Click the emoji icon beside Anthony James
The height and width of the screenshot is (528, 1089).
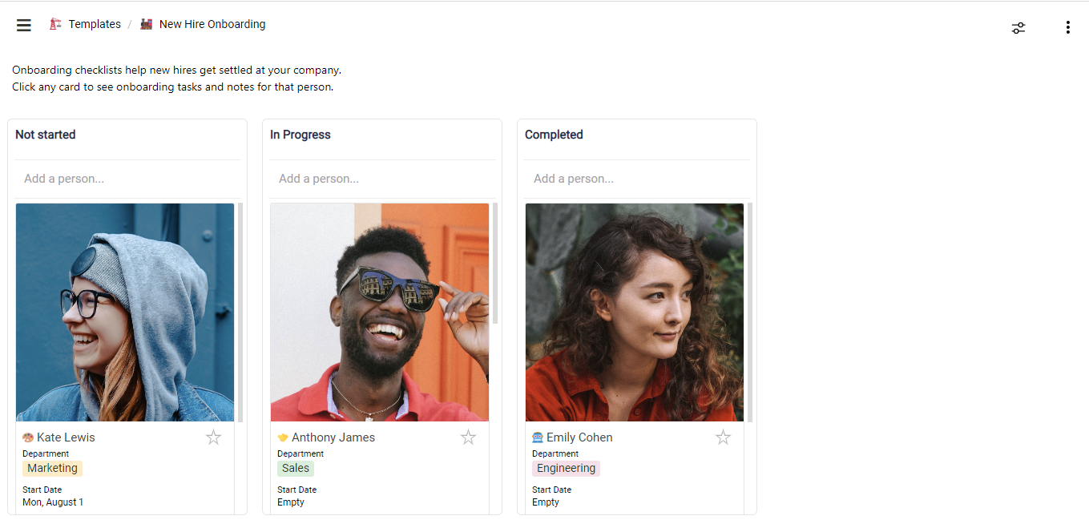coord(283,437)
